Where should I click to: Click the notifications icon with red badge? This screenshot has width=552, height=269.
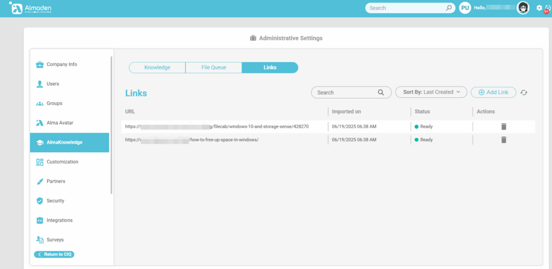click(x=547, y=9)
